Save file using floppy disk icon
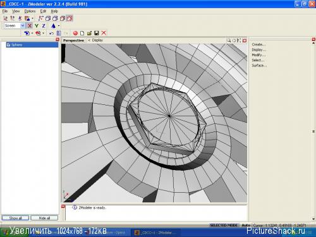Screen dimensions: 316x237 [x=97, y=33]
